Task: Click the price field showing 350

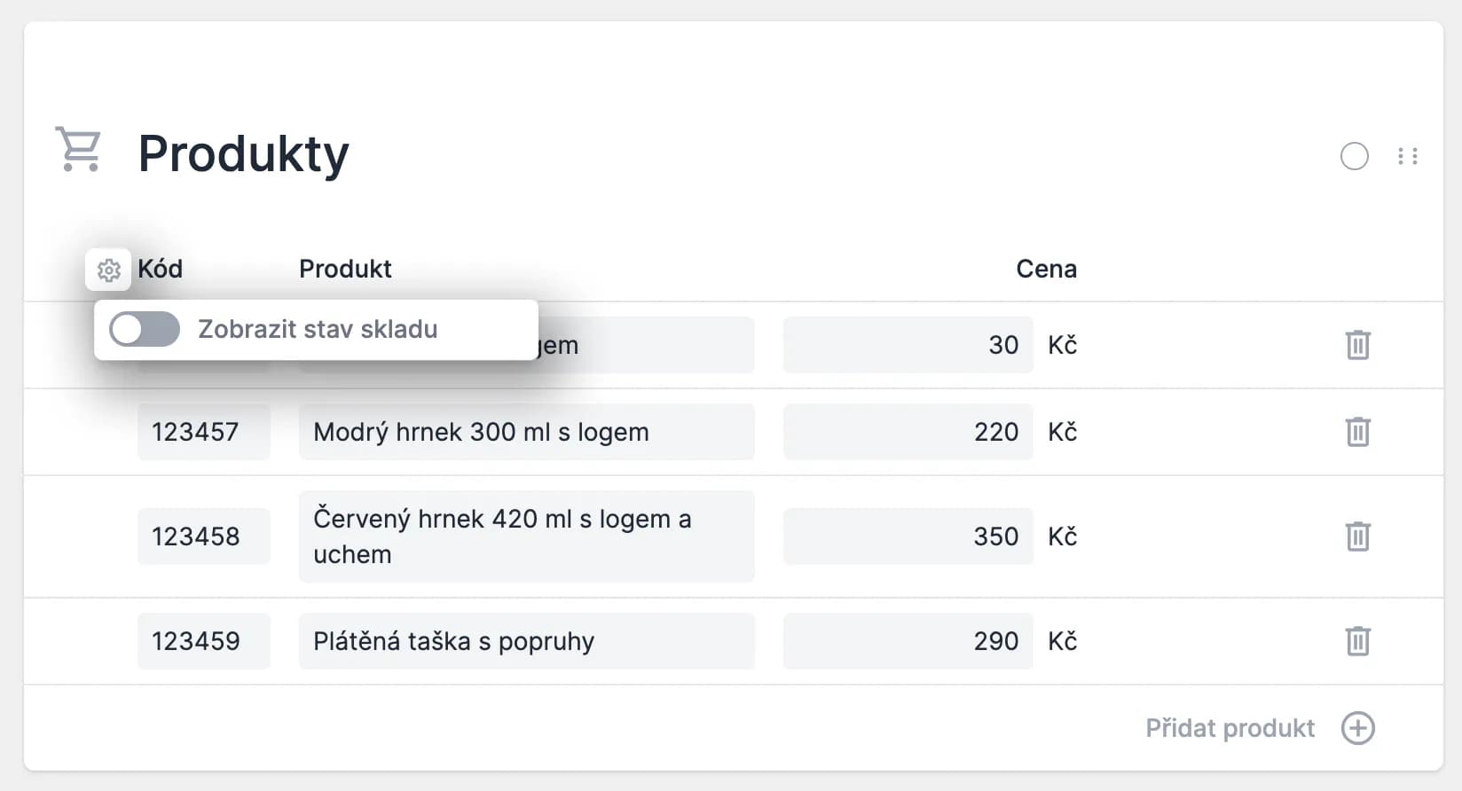Action: (x=908, y=536)
